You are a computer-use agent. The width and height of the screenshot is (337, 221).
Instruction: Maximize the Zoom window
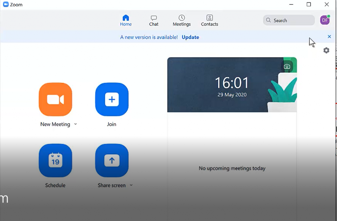point(309,4)
